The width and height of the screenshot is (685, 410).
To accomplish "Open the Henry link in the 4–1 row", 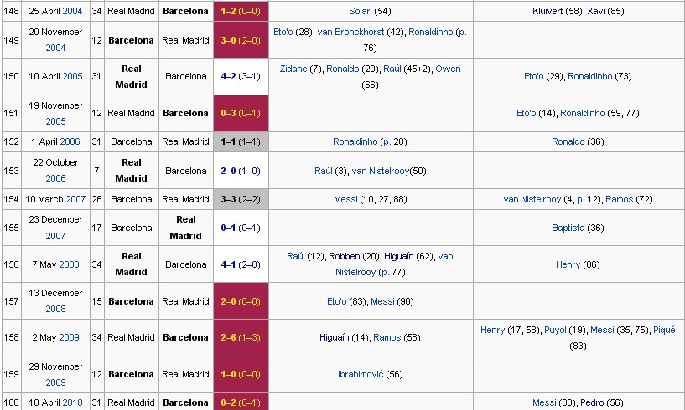I will point(568,264).
